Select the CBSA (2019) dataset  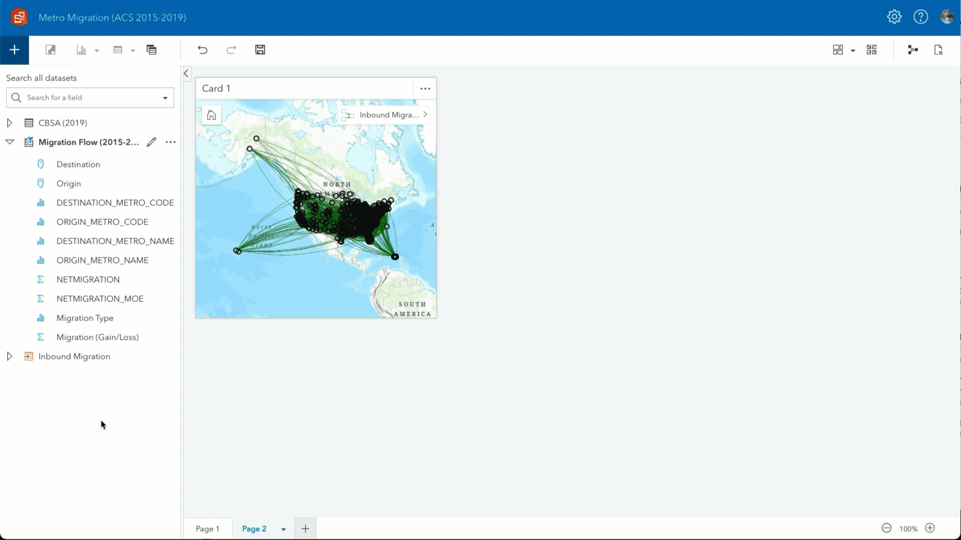pyautogui.click(x=62, y=123)
